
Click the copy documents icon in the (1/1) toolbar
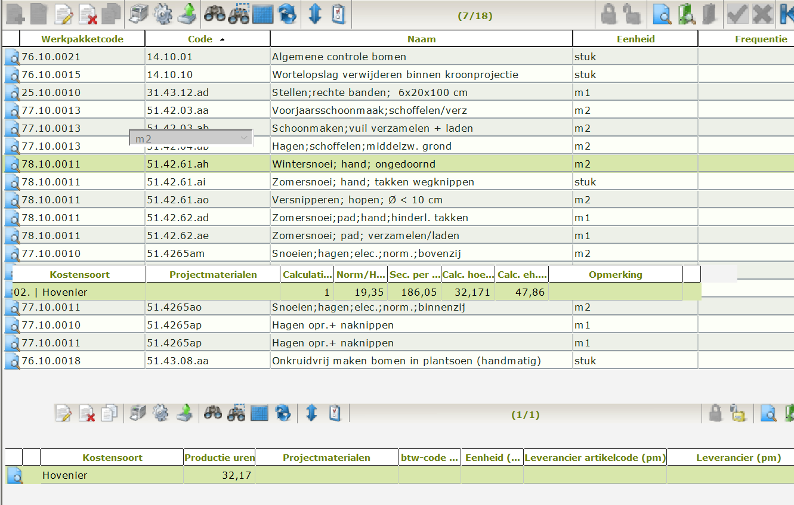(109, 413)
